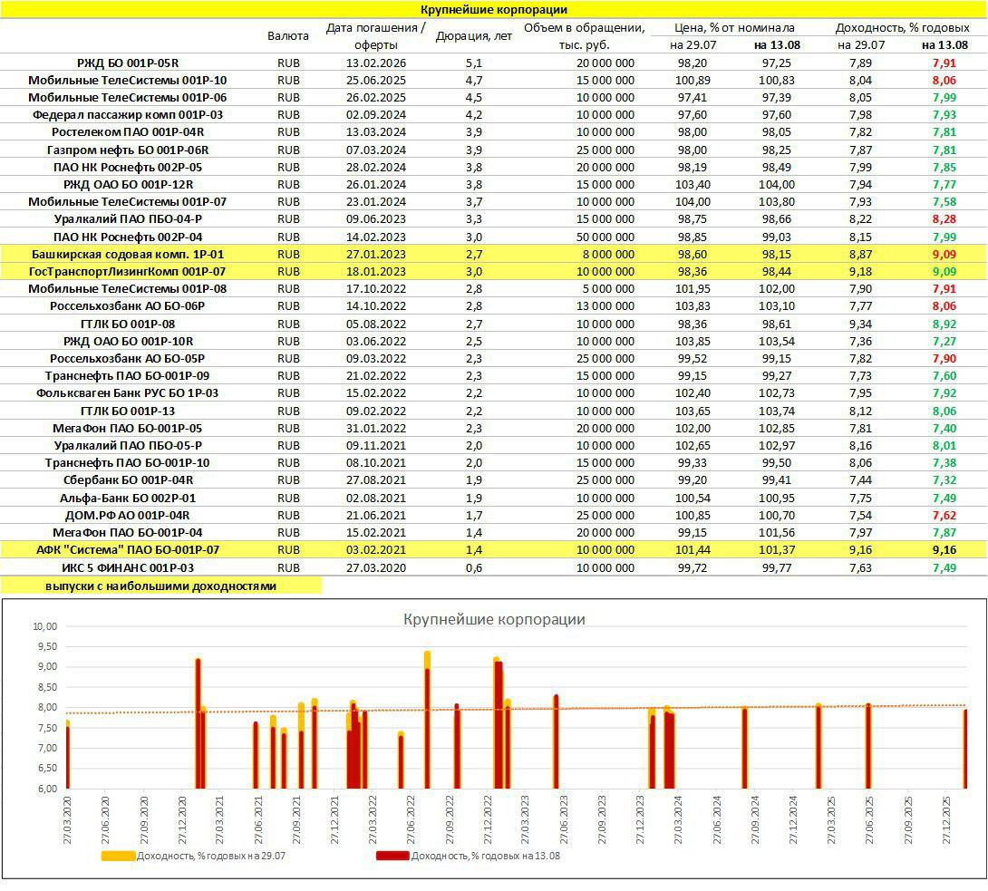Click the yellow "выпуски с наибольшими доходностями" note
Screen dimensions: 988x891
click(x=160, y=586)
